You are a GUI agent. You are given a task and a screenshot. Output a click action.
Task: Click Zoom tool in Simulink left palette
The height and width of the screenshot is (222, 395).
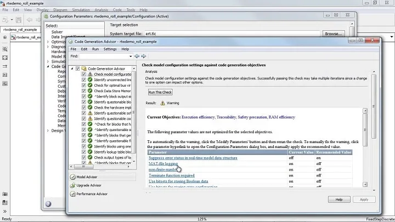coord(5,49)
